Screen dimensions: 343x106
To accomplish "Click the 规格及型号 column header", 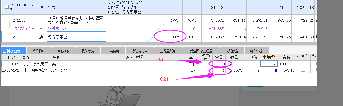I will (134, 57).
